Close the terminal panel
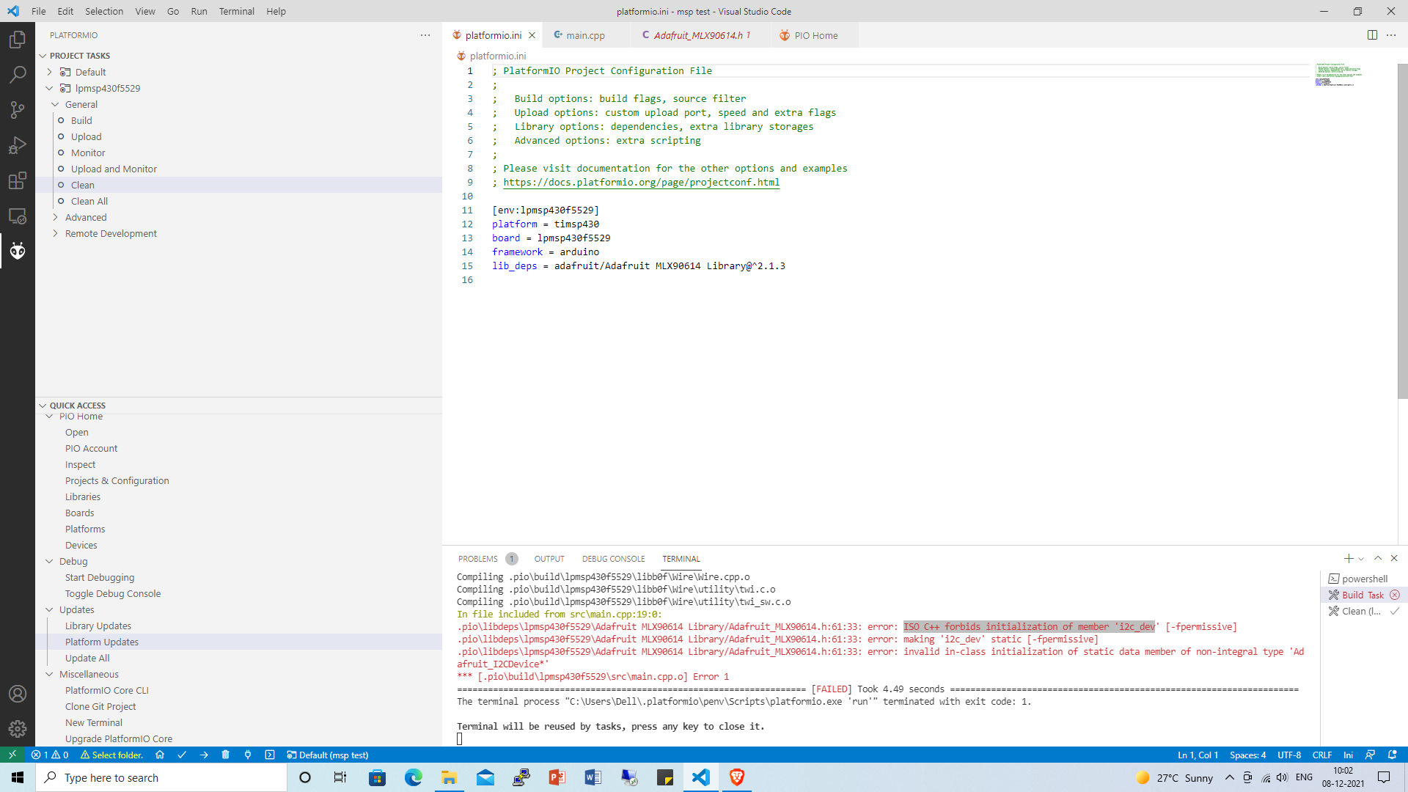Viewport: 1408px width, 792px height. pyautogui.click(x=1394, y=559)
